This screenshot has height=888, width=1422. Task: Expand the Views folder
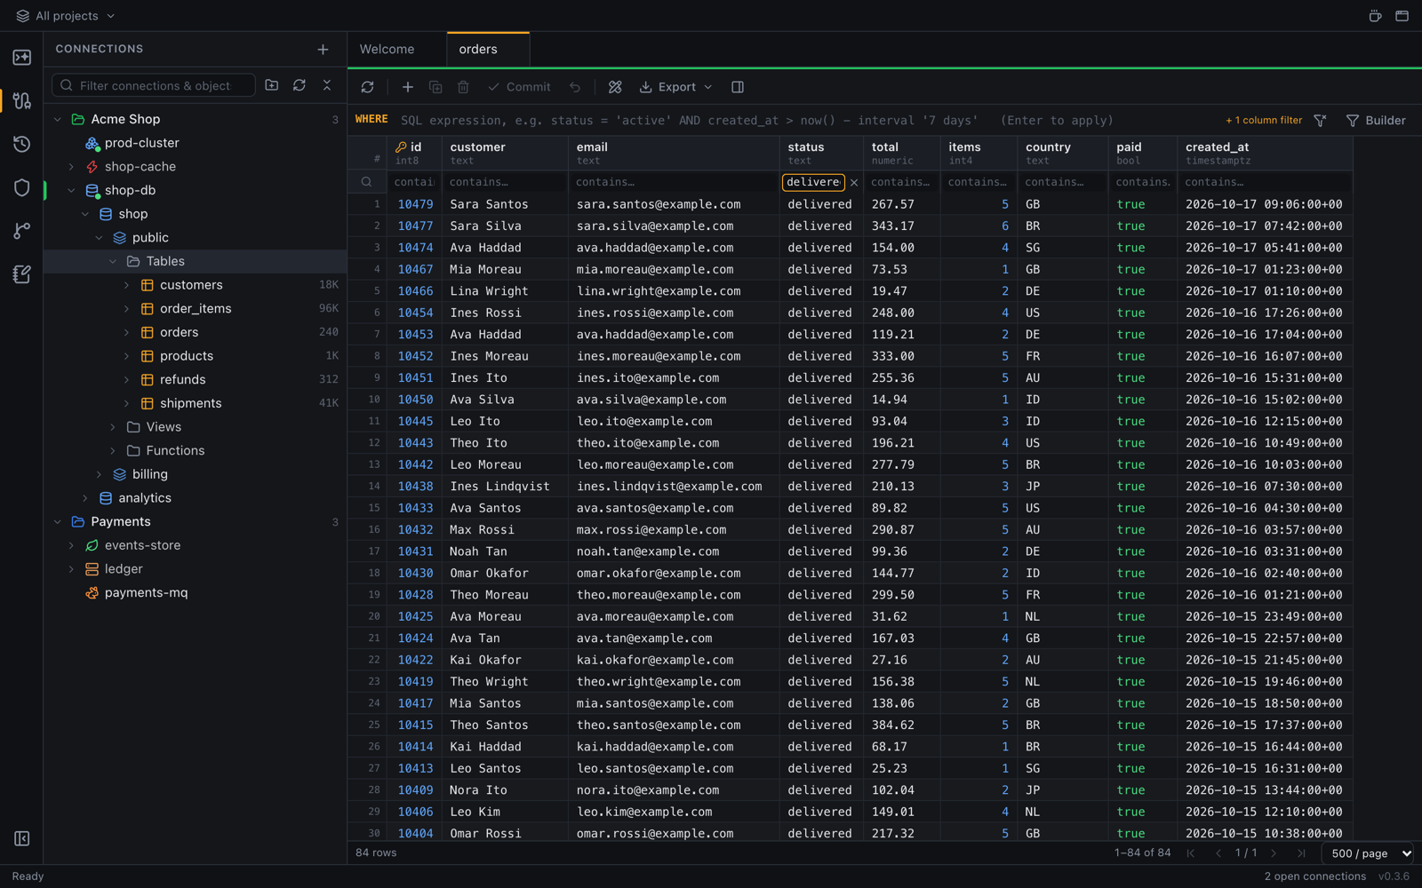113,427
